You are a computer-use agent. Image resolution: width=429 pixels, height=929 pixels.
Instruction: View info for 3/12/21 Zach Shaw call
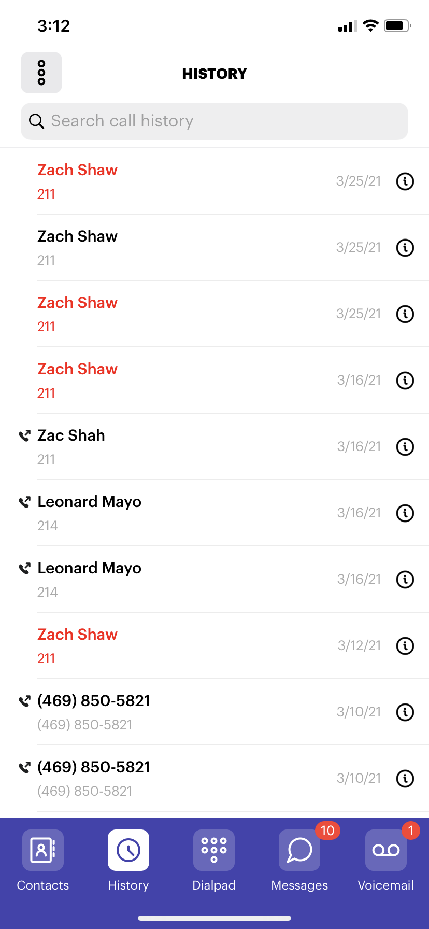pos(405,646)
